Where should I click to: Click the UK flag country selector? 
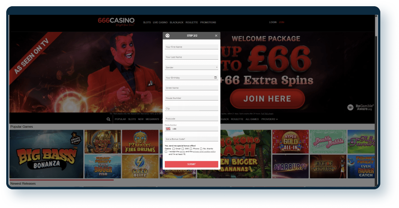[168, 129]
